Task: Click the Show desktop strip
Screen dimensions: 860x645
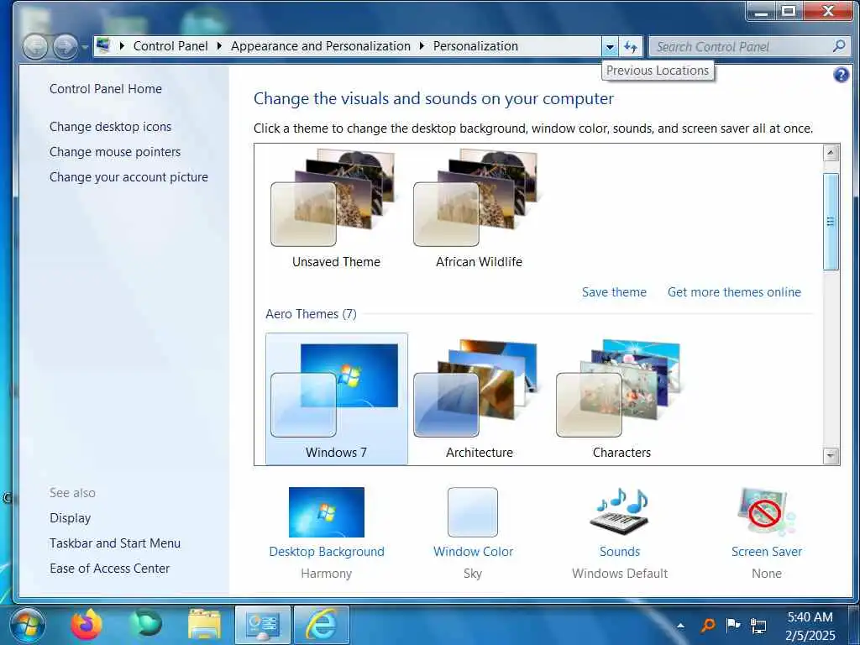Action: click(x=855, y=625)
